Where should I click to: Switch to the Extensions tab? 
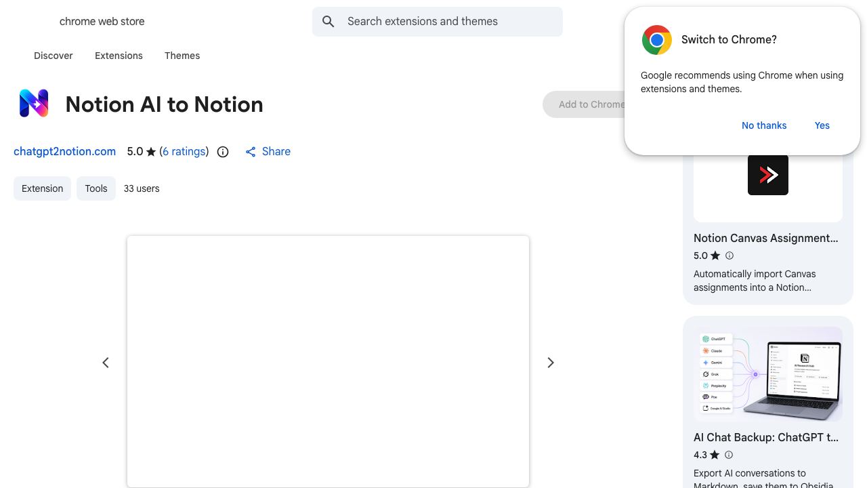point(119,56)
